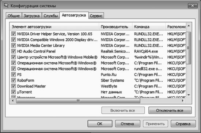201x133 pixels.
Task: Uncheck the PS Punto.Ru startup item
Action: pyautogui.click(x=14, y=74)
